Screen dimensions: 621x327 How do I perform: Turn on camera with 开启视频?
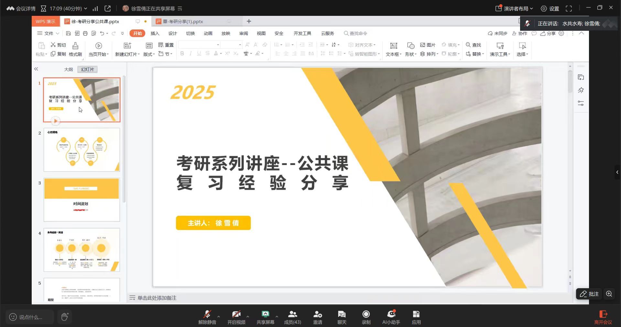point(236,314)
